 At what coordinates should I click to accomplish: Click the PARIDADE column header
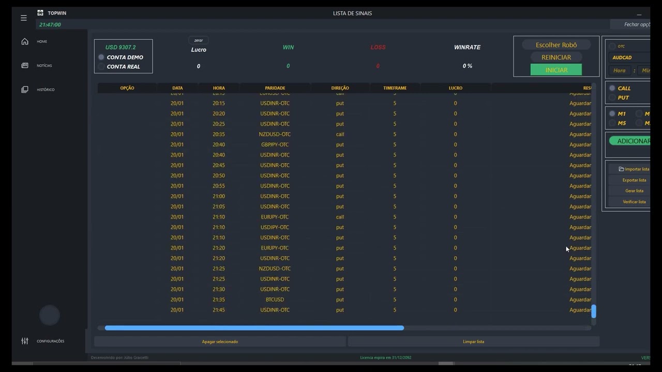coord(275,88)
